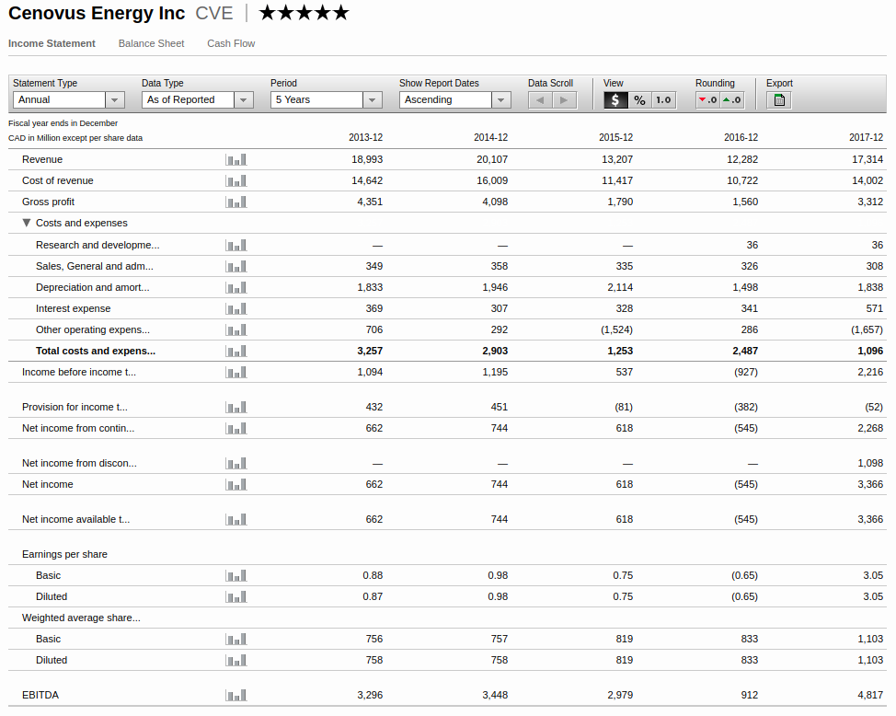Show chart for Sales, General and admin row
This screenshot has height=716, width=896.
[x=236, y=267]
